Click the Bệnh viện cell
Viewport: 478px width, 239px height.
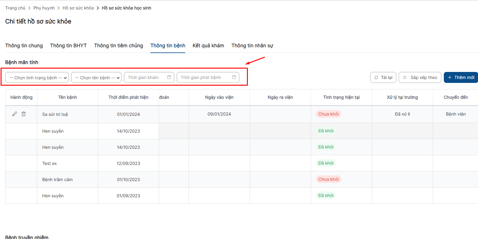click(x=456, y=114)
